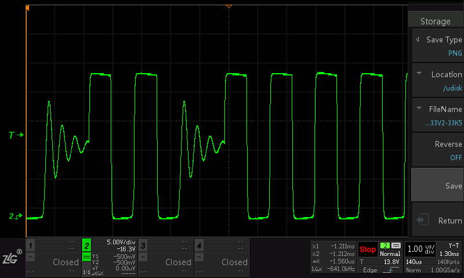Click the 140us record time value
Screen dimensions: 464x278
click(414, 262)
